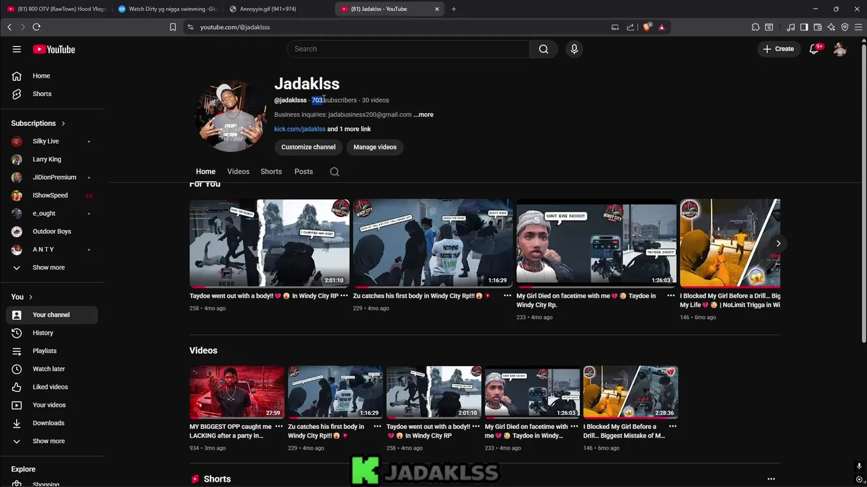Screen dimensions: 867x487
Task: Go back in browser
Action: [9, 27]
